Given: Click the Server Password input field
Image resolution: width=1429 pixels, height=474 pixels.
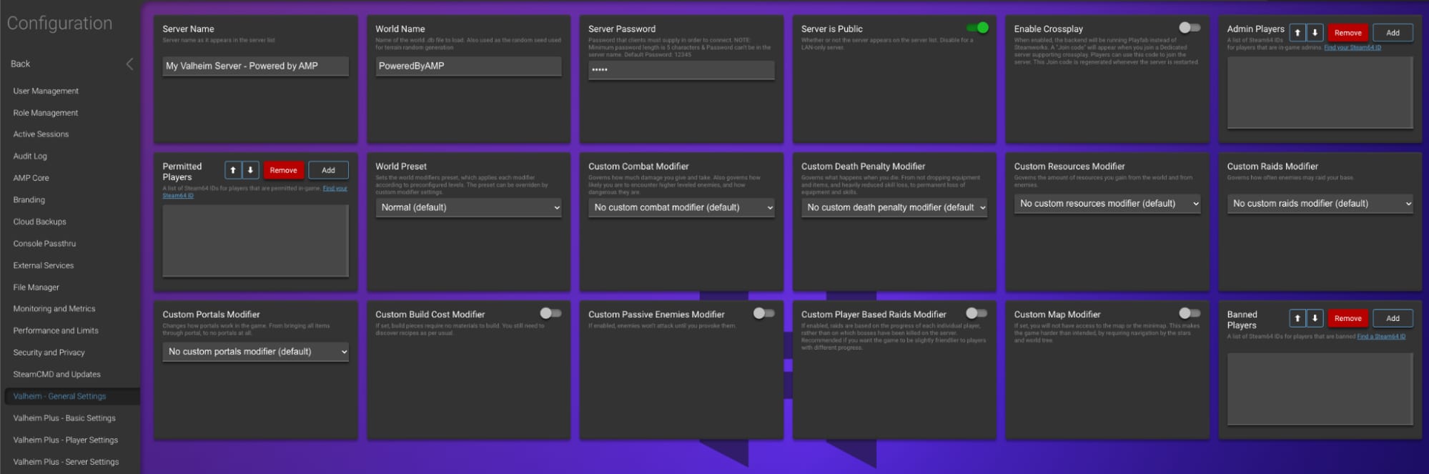Looking at the screenshot, I should pyautogui.click(x=681, y=69).
